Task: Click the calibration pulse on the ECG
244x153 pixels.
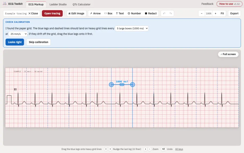Action: (9, 99)
